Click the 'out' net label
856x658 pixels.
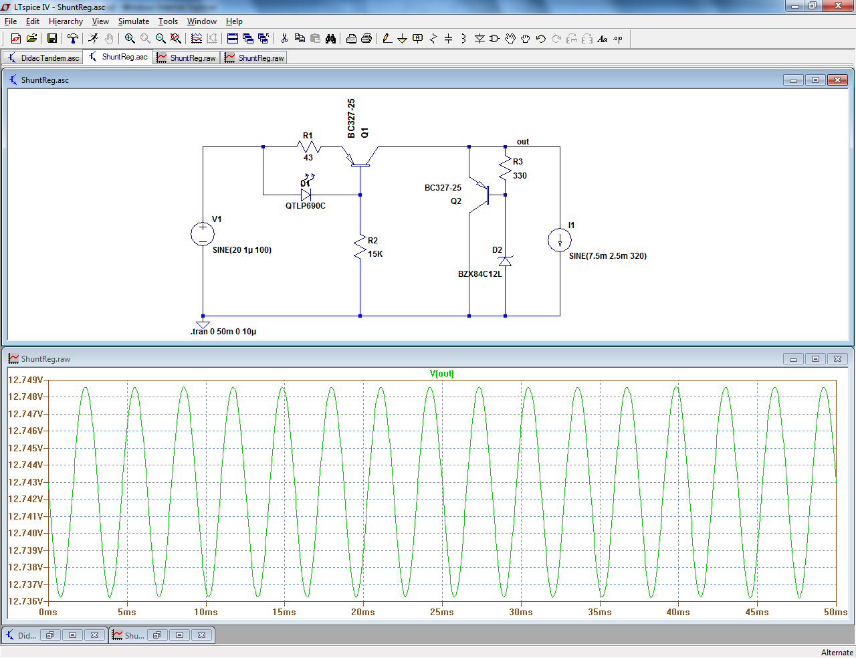pyautogui.click(x=523, y=142)
